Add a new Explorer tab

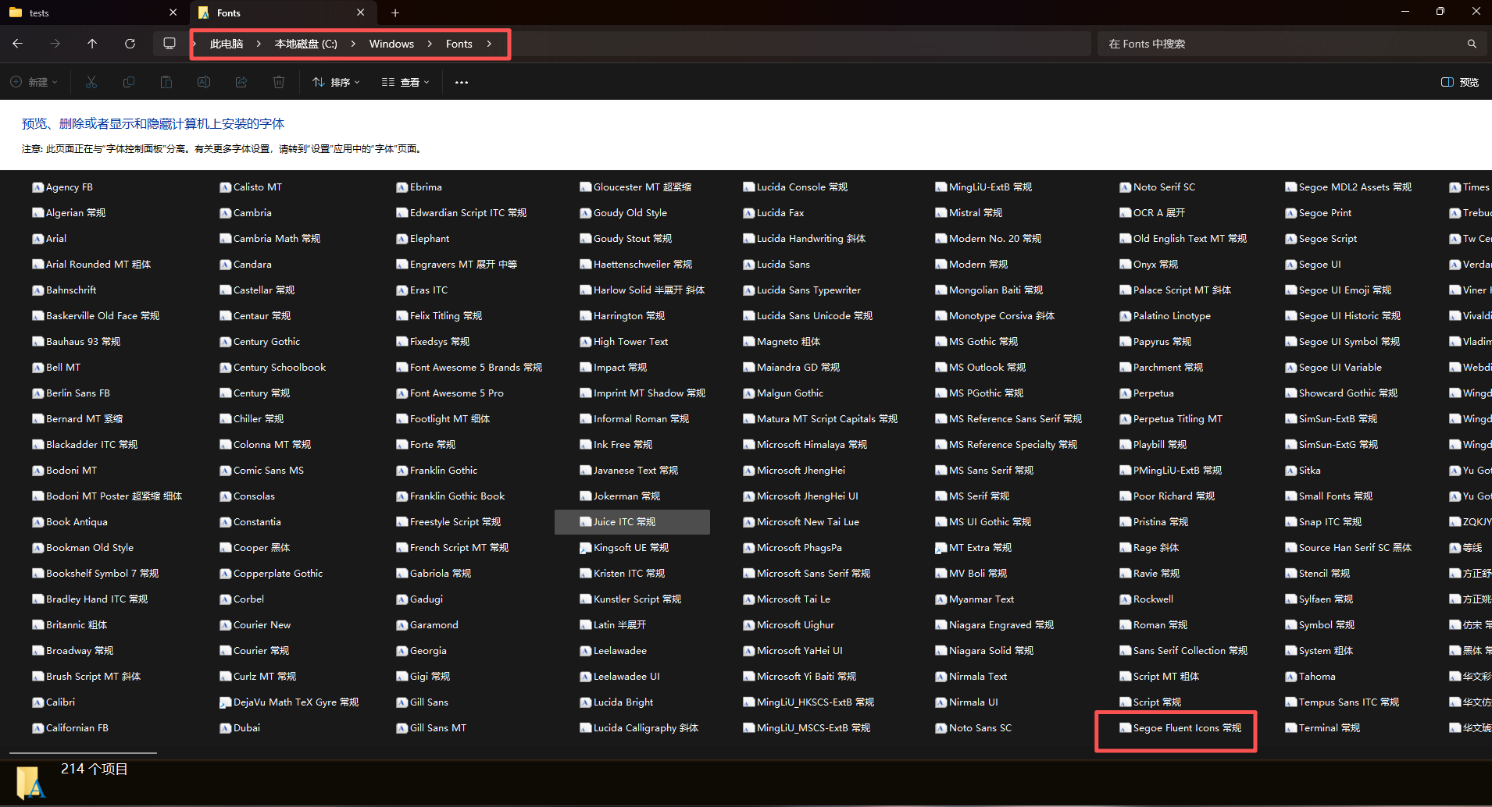tap(395, 12)
